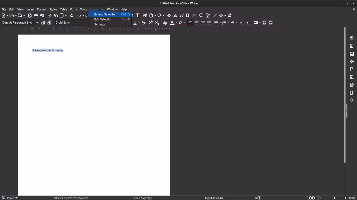The image size is (357, 200).
Task: Open Settings in the localwriter menu
Action: point(100,24)
